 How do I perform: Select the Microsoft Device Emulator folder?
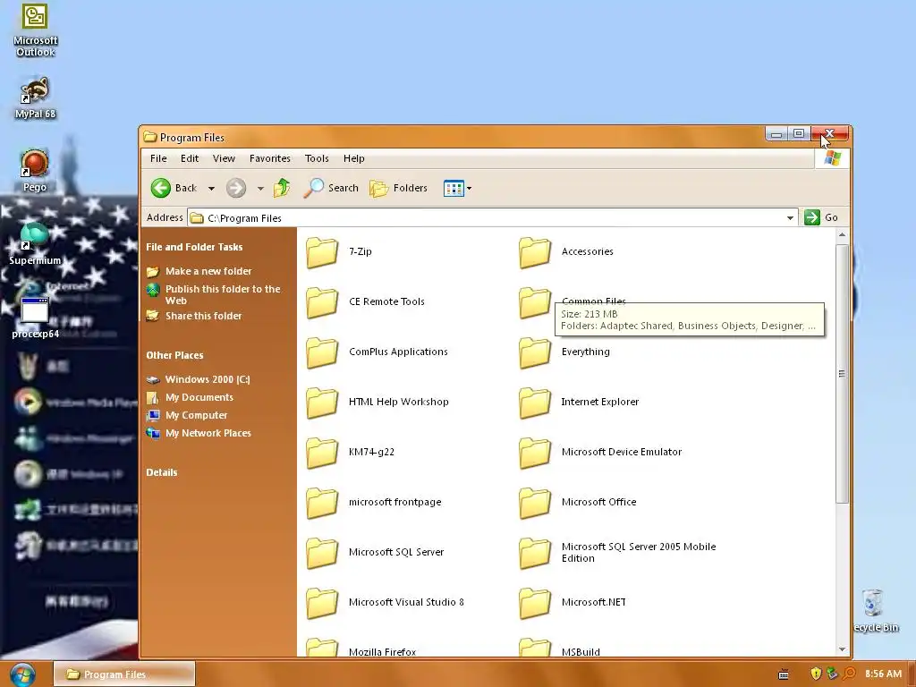point(600,453)
